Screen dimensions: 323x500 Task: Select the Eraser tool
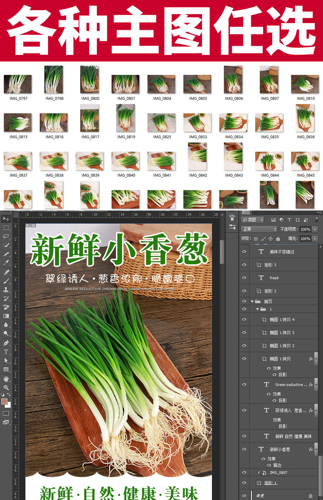pos(6,307)
